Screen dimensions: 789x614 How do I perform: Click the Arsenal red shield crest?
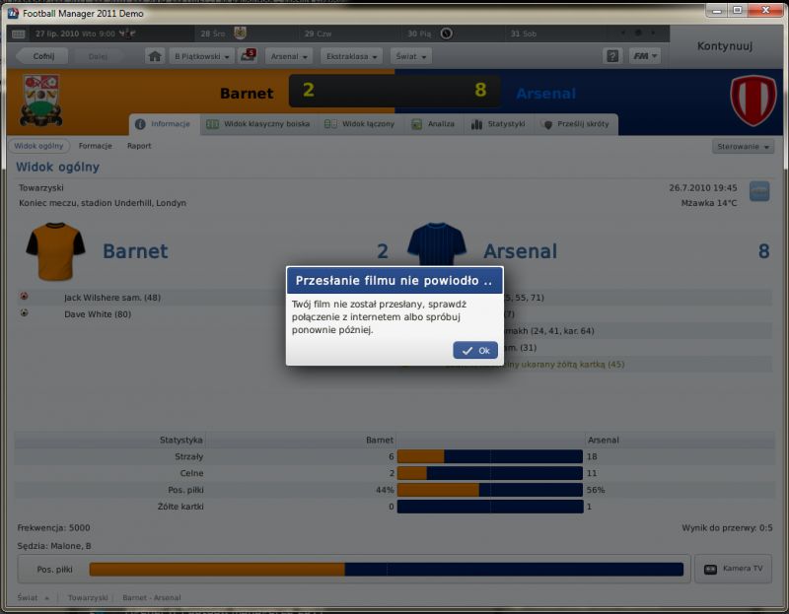pyautogui.click(x=753, y=101)
